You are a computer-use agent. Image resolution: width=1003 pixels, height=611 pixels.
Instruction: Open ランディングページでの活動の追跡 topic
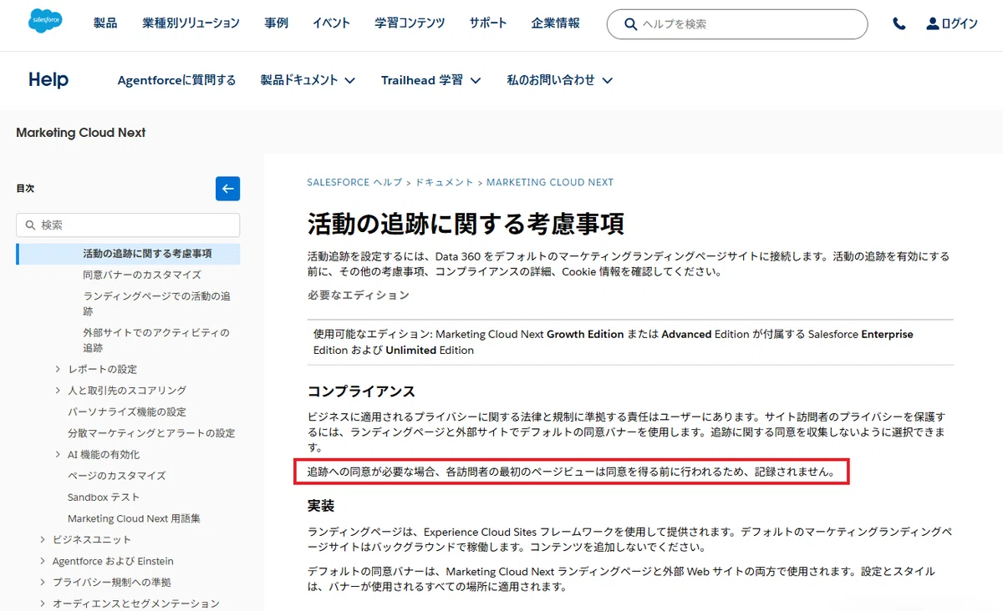pyautogui.click(x=157, y=304)
